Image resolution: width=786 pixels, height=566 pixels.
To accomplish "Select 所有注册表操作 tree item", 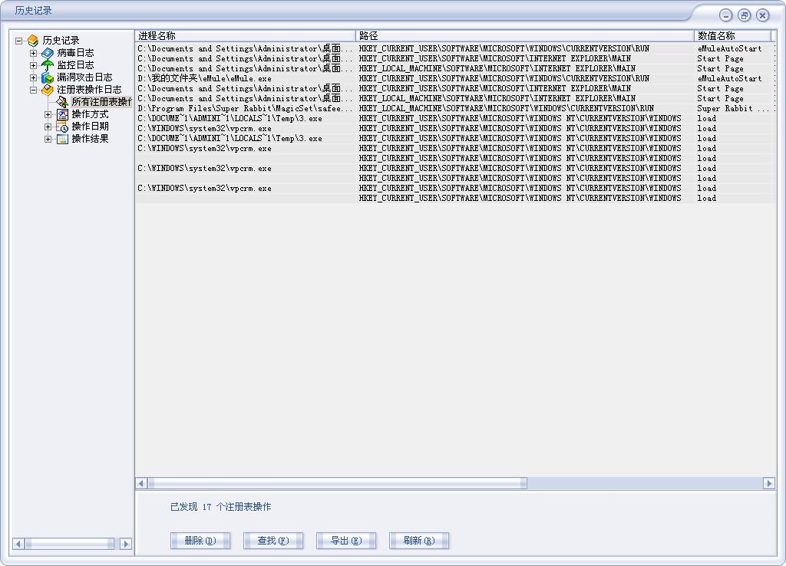I will tap(101, 102).
